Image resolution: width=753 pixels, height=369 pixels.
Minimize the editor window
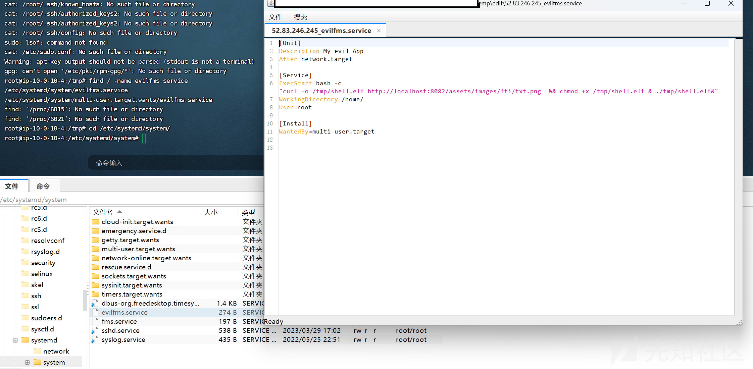684,3
